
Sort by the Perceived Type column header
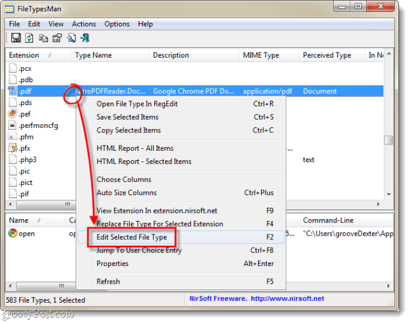point(332,55)
